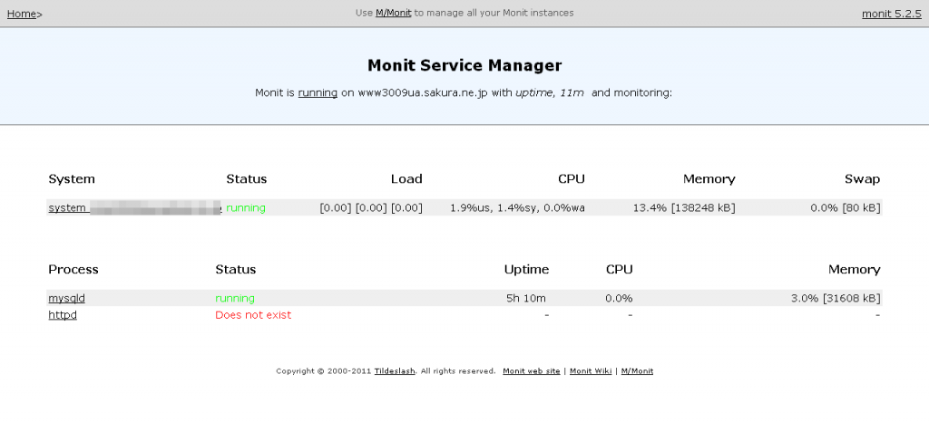Click the Monit Service Manager heading
This screenshot has height=422, width=929.
[x=464, y=65]
